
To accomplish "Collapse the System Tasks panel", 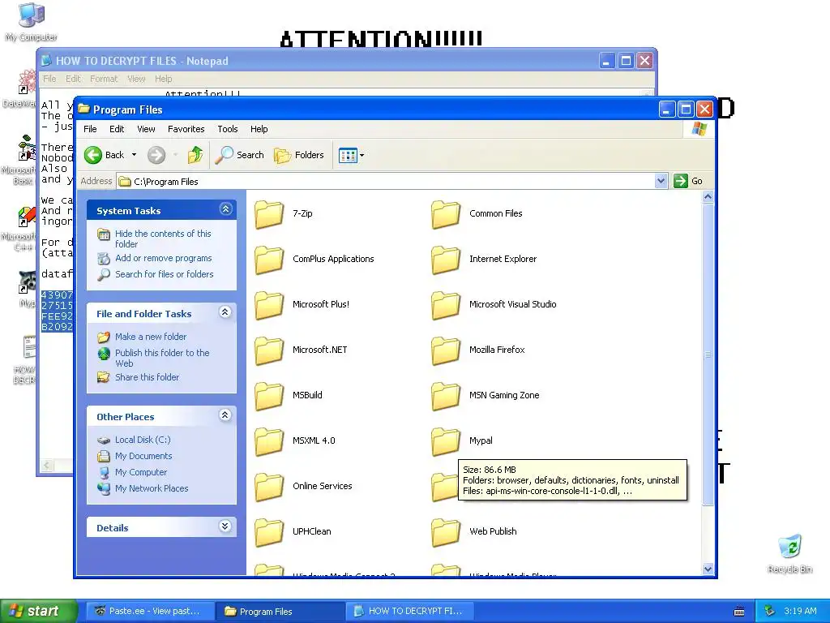I will pyautogui.click(x=225, y=209).
